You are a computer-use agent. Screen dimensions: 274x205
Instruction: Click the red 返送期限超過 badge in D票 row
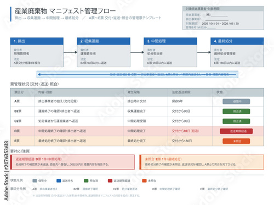click(236, 131)
